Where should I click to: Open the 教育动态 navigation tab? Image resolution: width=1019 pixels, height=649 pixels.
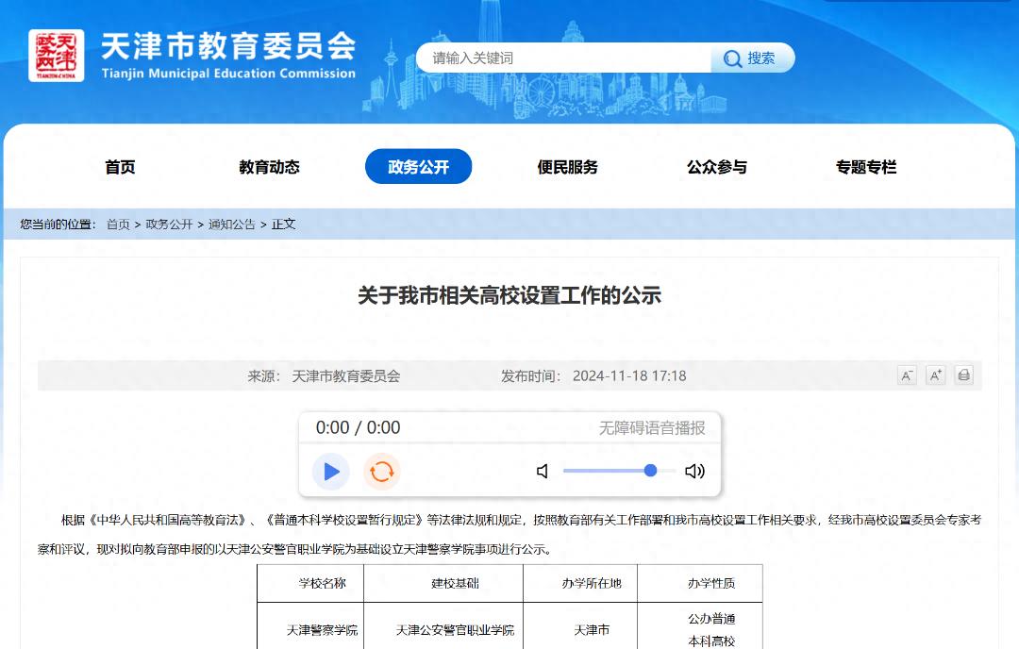pos(269,167)
